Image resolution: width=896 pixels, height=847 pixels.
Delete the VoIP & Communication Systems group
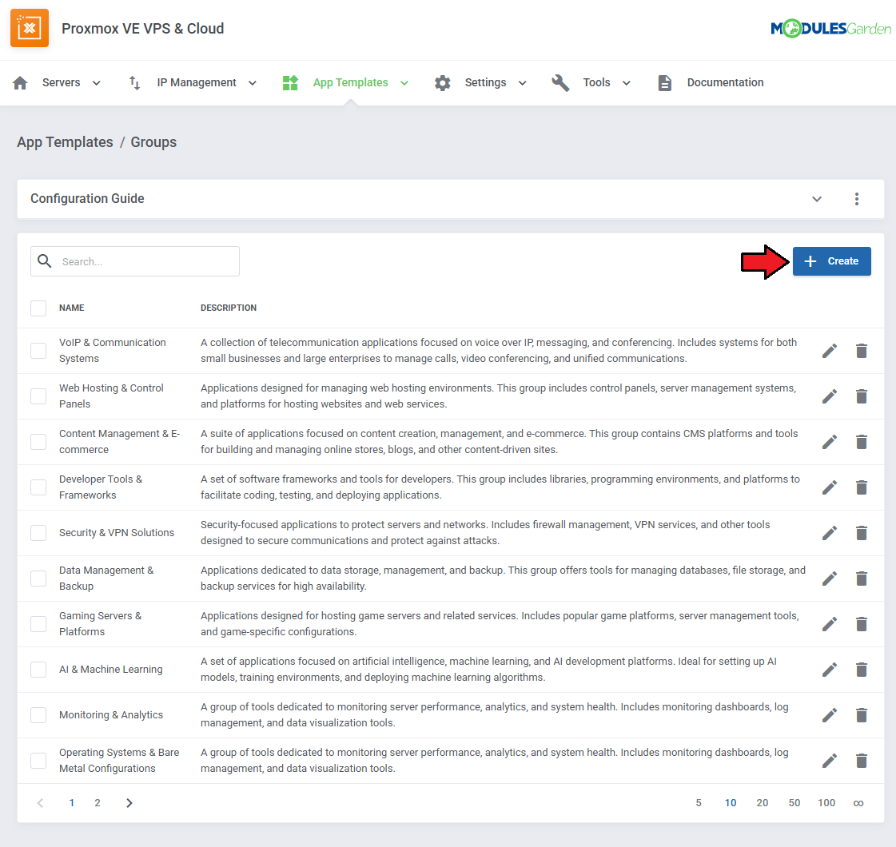tap(862, 351)
